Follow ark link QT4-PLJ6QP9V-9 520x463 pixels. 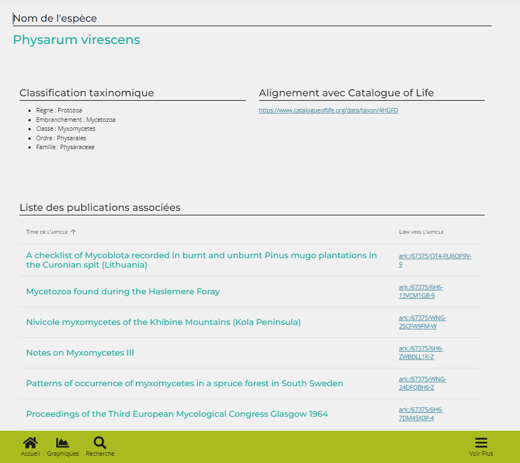point(435,260)
